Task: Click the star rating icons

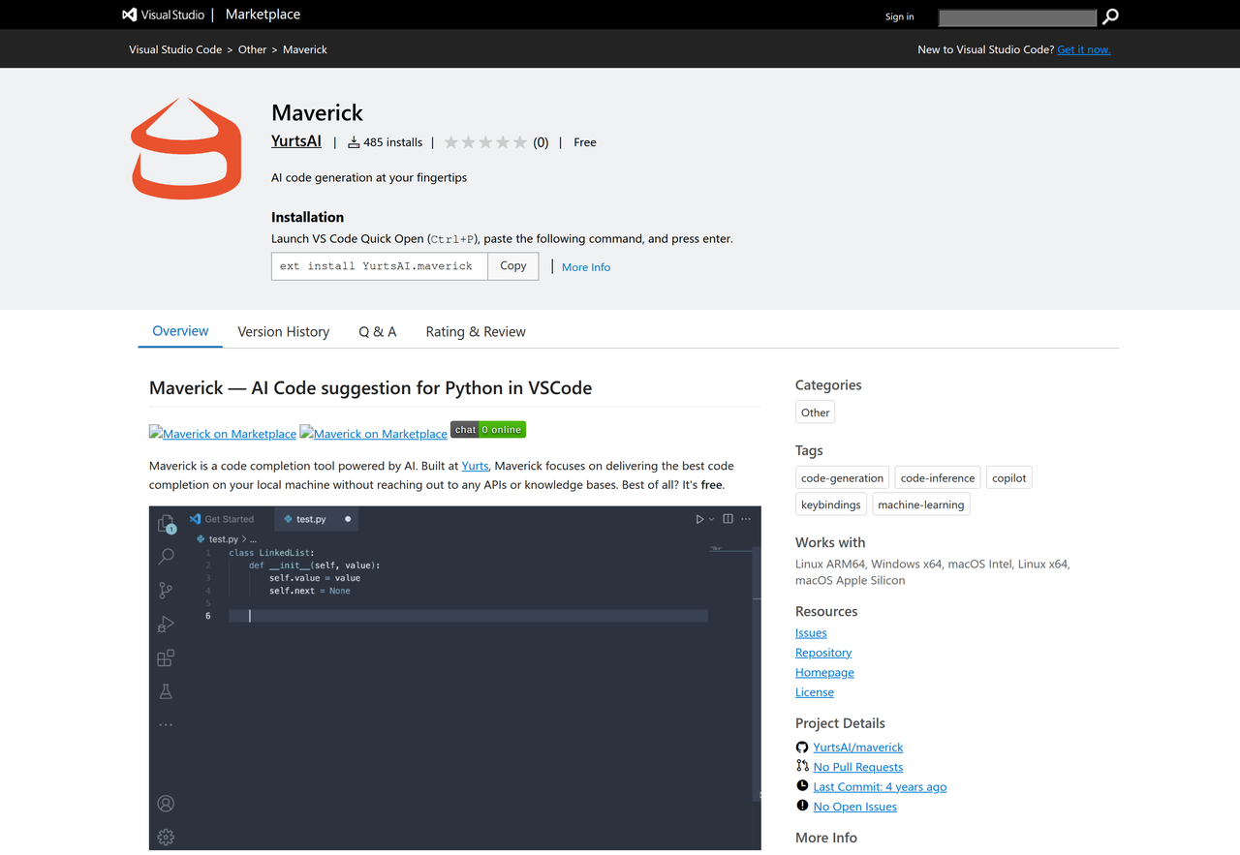Action: pos(485,142)
